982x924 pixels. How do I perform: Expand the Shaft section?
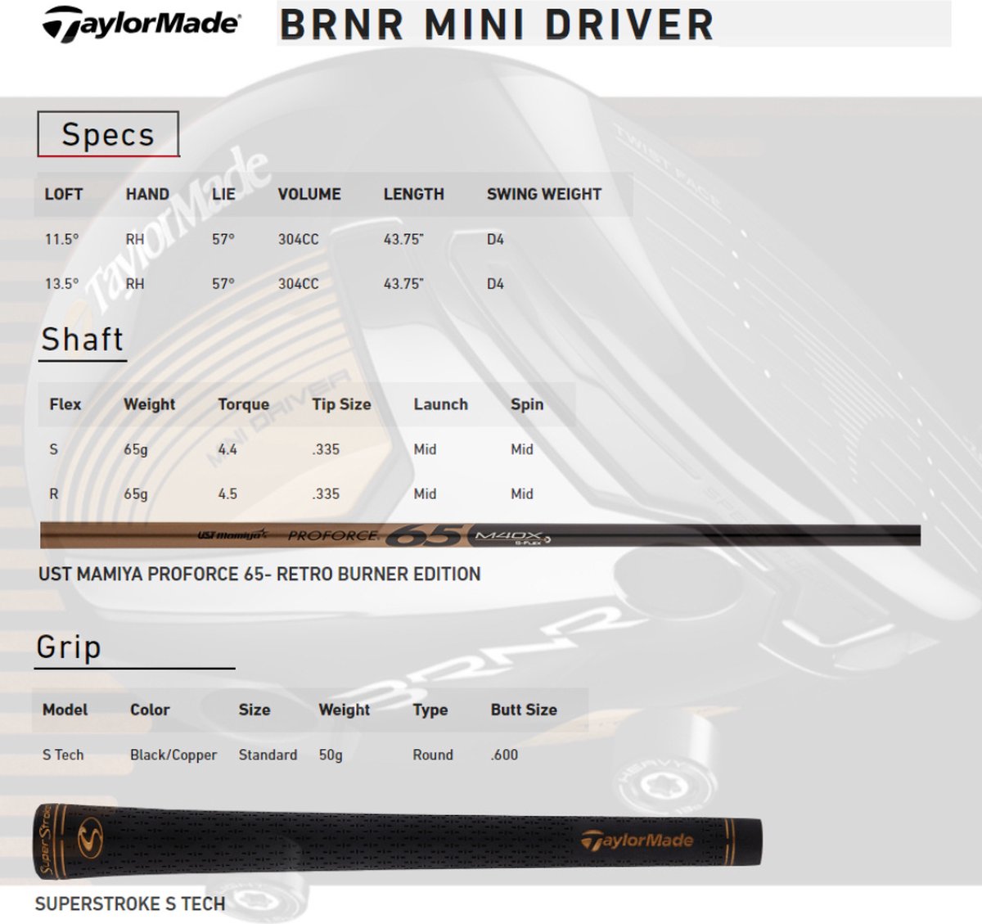click(x=82, y=338)
